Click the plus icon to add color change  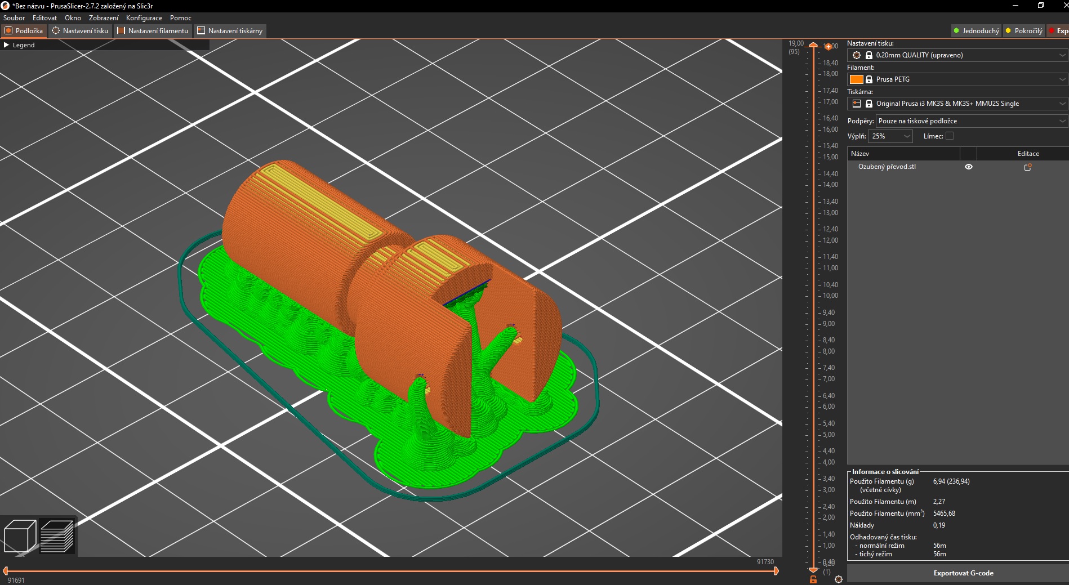click(828, 46)
